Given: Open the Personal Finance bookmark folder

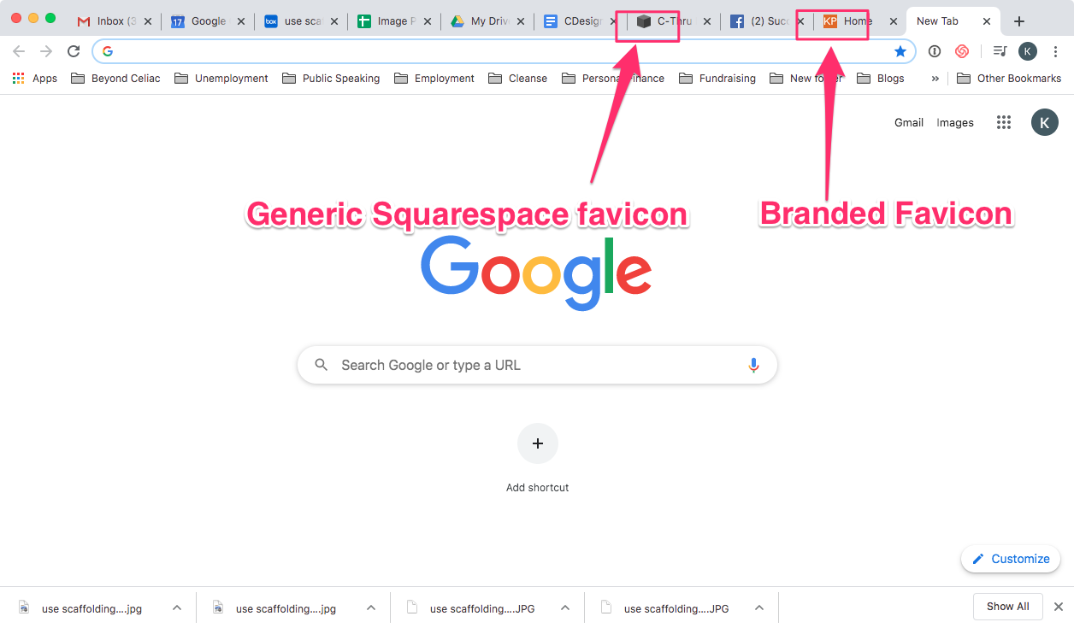Looking at the screenshot, I should pyautogui.click(x=613, y=78).
